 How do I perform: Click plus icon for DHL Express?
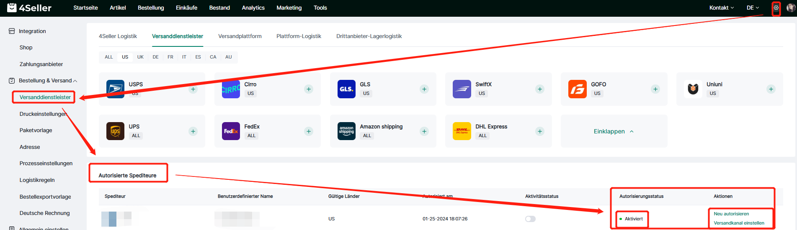(x=540, y=131)
